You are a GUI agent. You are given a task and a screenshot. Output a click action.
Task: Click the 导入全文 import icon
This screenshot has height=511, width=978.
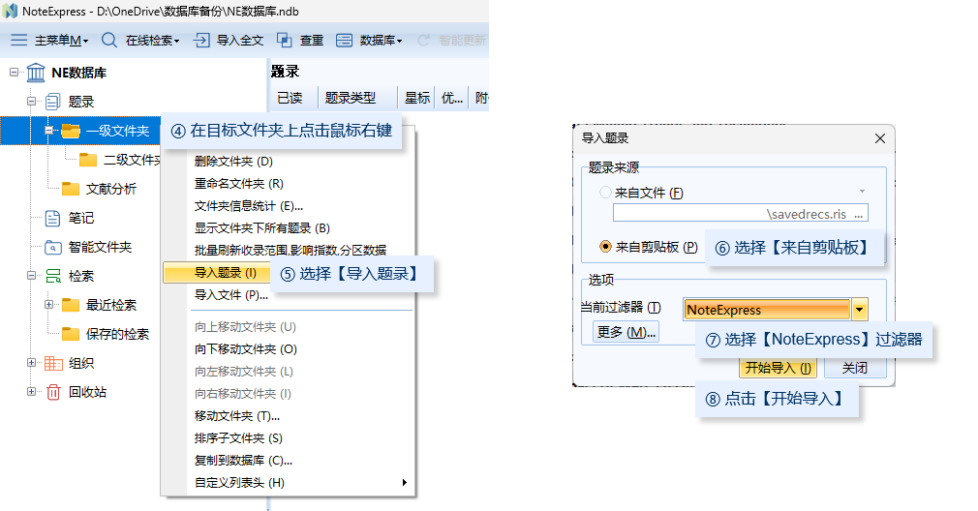click(x=201, y=40)
